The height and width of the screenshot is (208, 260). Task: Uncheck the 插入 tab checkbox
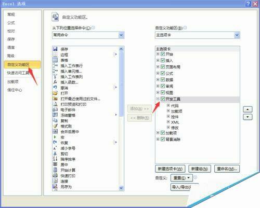click(x=163, y=60)
